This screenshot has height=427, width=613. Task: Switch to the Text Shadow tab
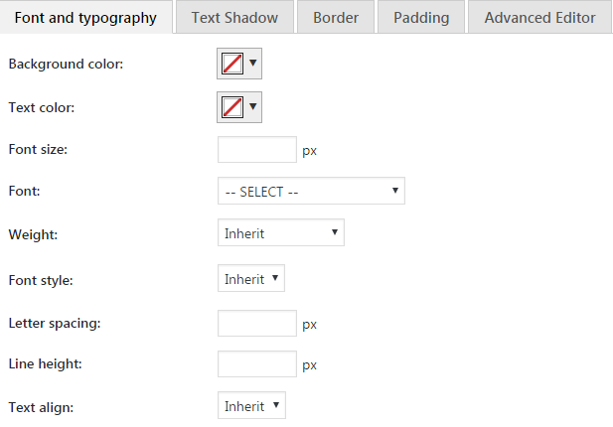pos(234,17)
